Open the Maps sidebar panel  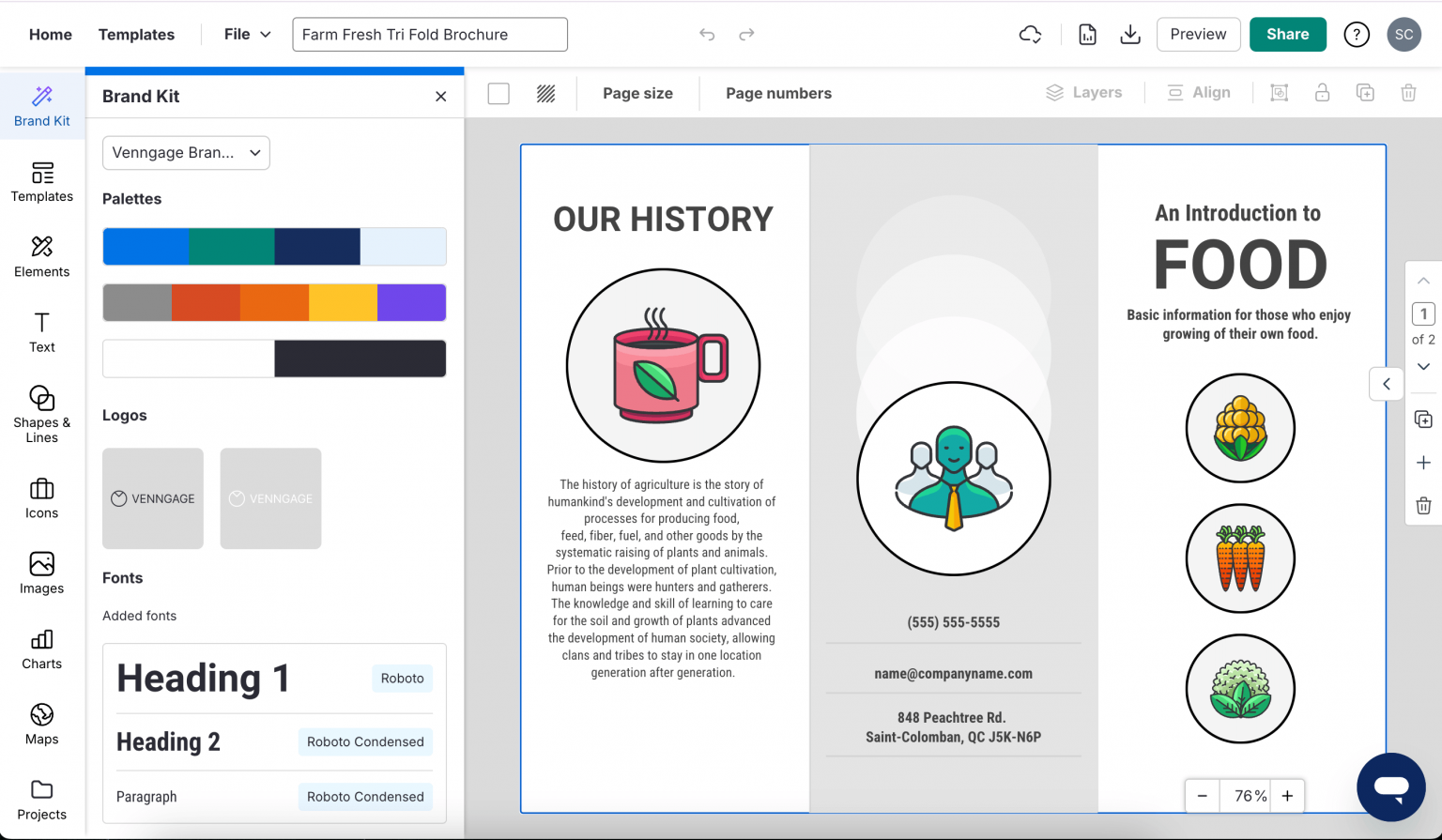coord(41,725)
